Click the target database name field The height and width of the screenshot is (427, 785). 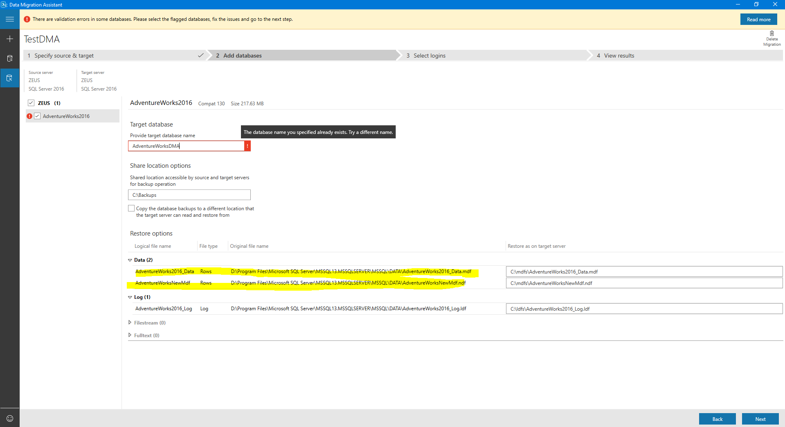[186, 146]
